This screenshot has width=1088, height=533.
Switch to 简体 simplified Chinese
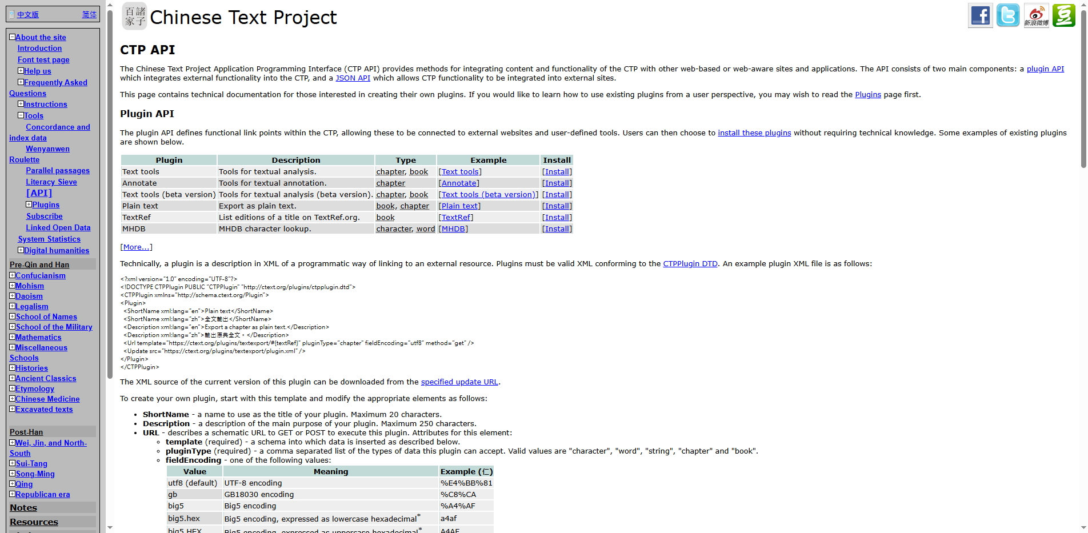coord(89,14)
